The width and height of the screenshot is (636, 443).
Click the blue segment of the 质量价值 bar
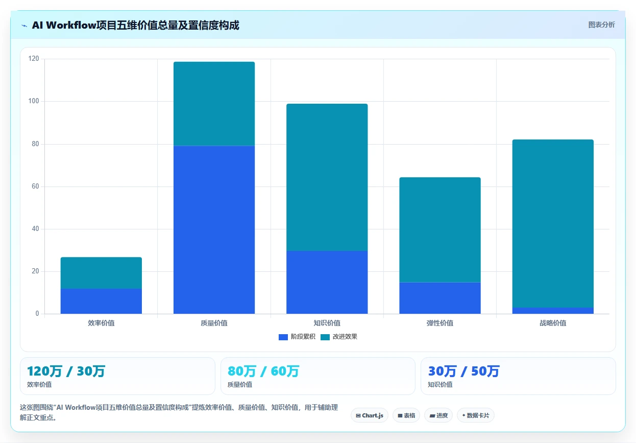click(x=214, y=230)
